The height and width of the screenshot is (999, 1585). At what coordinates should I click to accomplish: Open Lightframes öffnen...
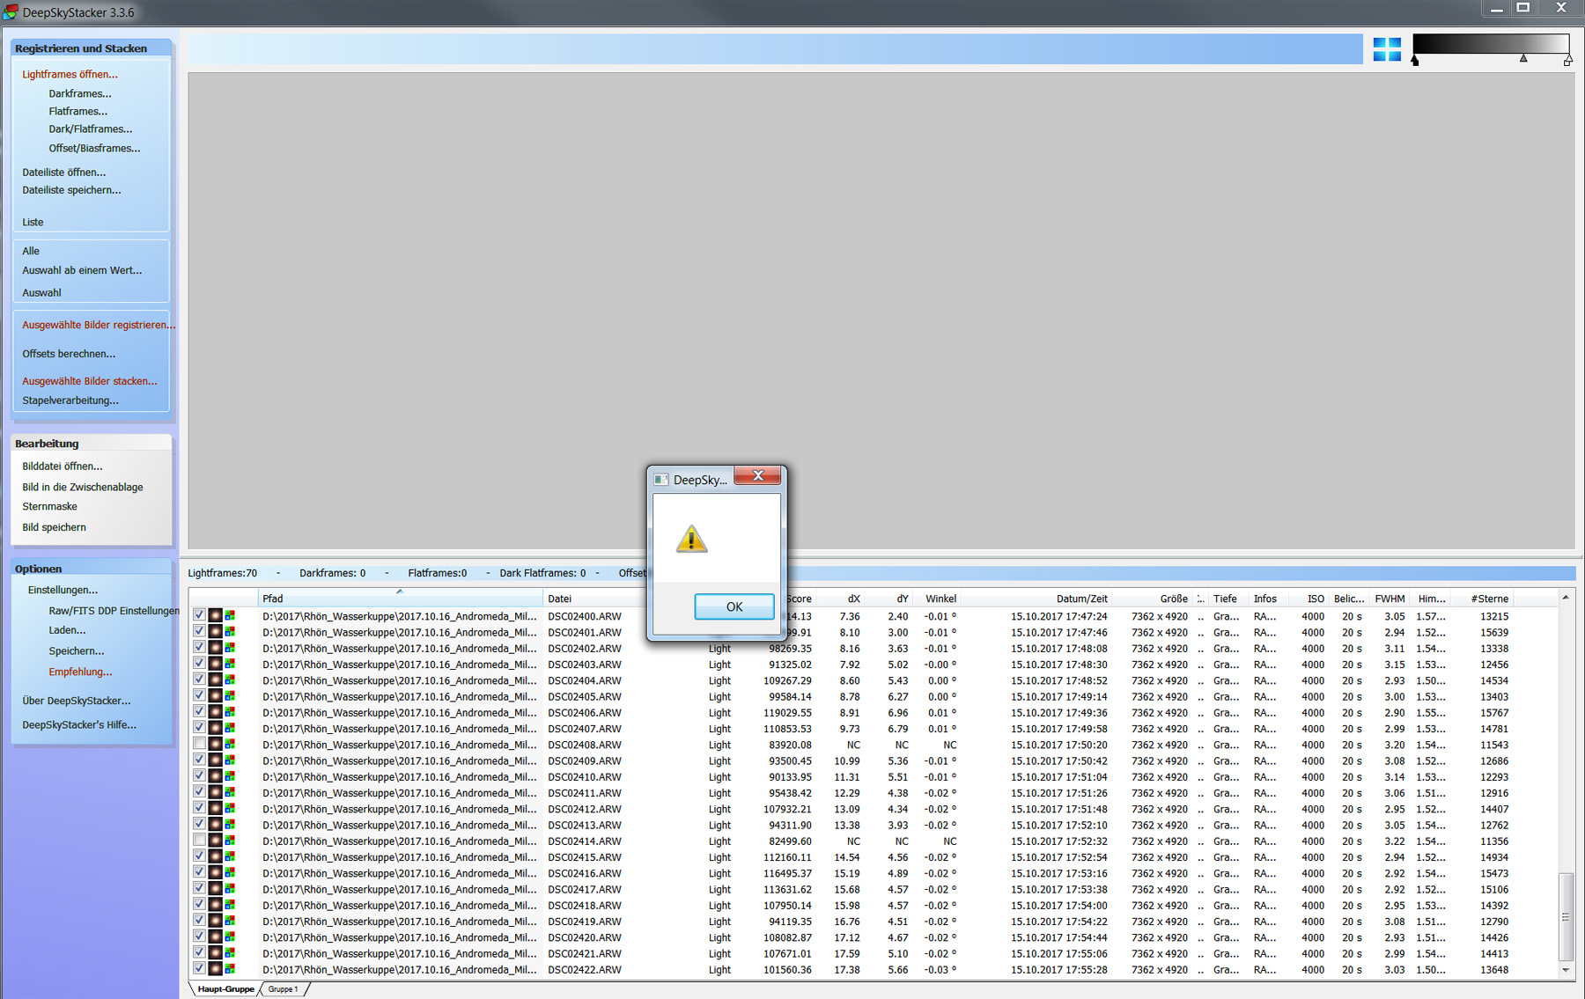pos(70,74)
